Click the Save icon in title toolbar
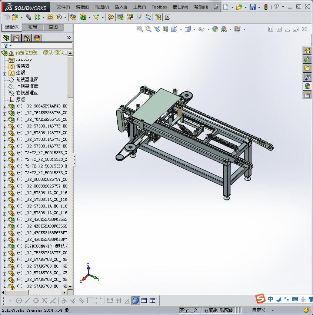Viewport: 313px width, 315px height. tap(252, 7)
